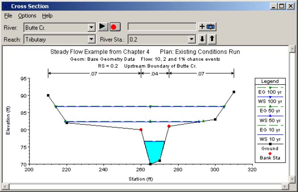Select the Ground legend entry
The height and width of the screenshot is (192, 298).
[x=270, y=148]
